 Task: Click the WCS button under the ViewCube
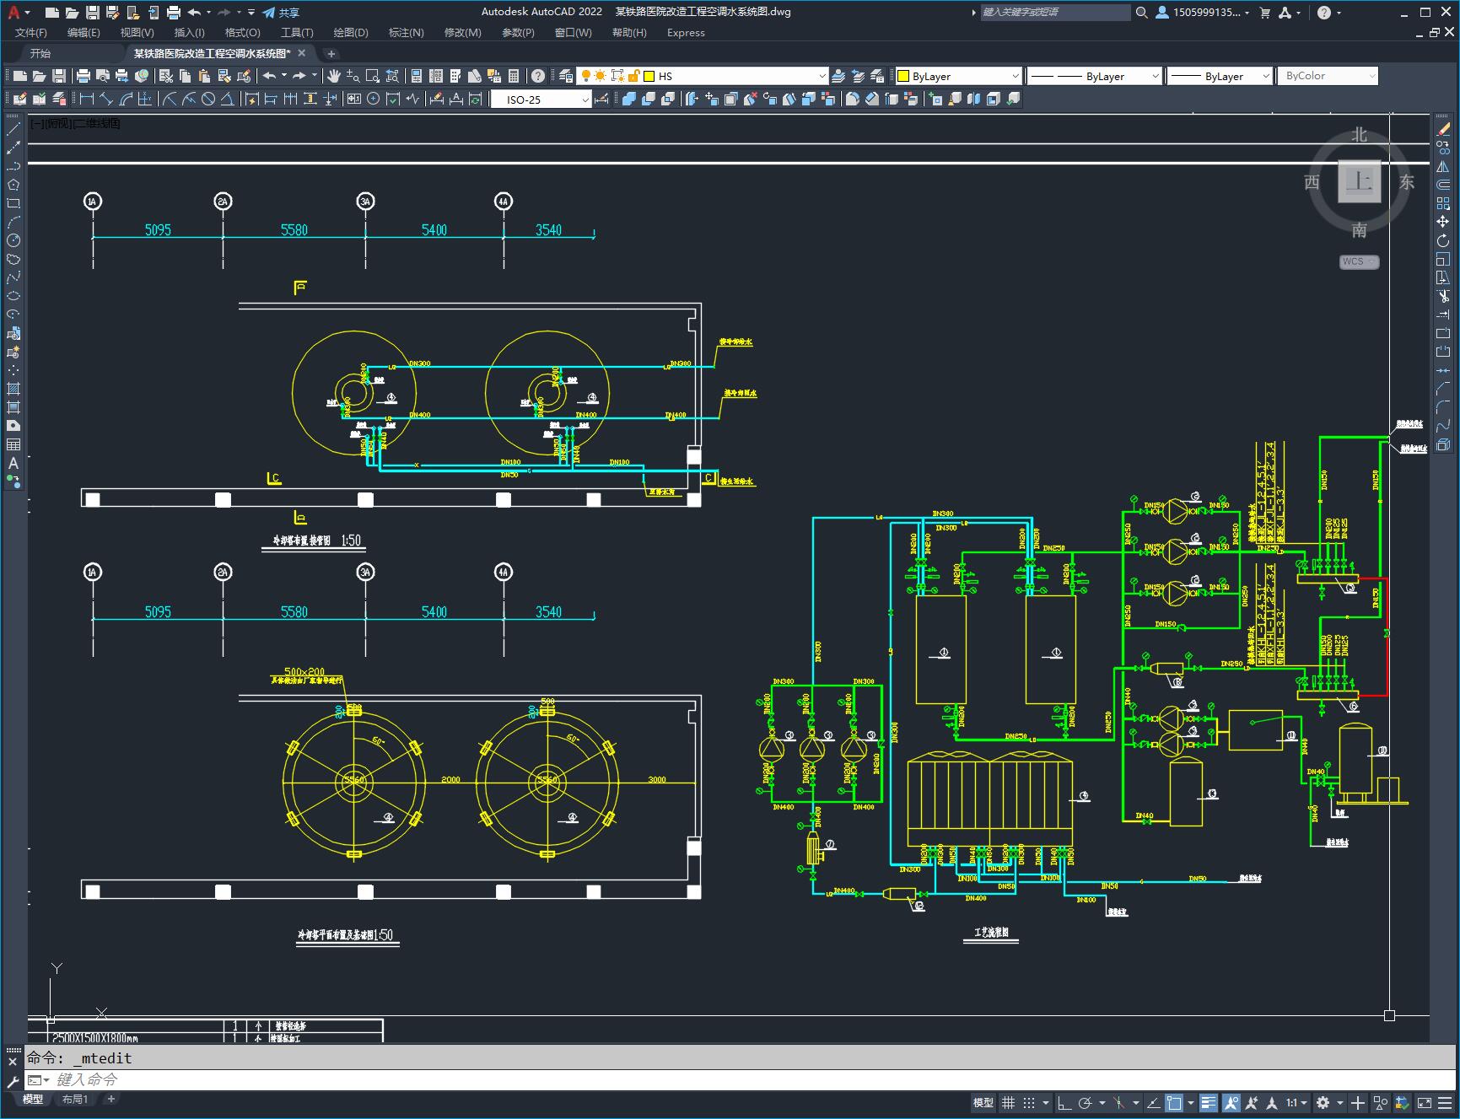tap(1358, 261)
